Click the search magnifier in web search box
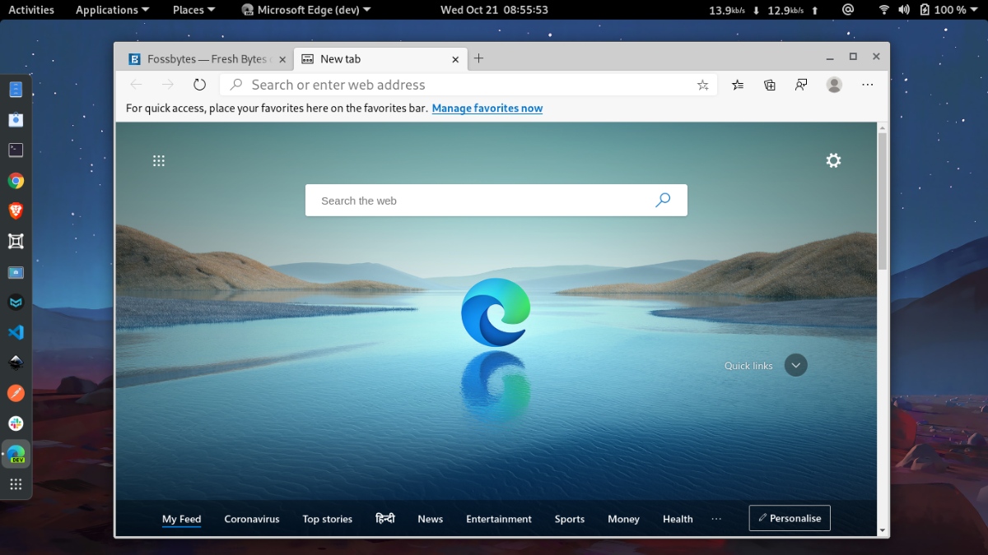 tap(663, 200)
